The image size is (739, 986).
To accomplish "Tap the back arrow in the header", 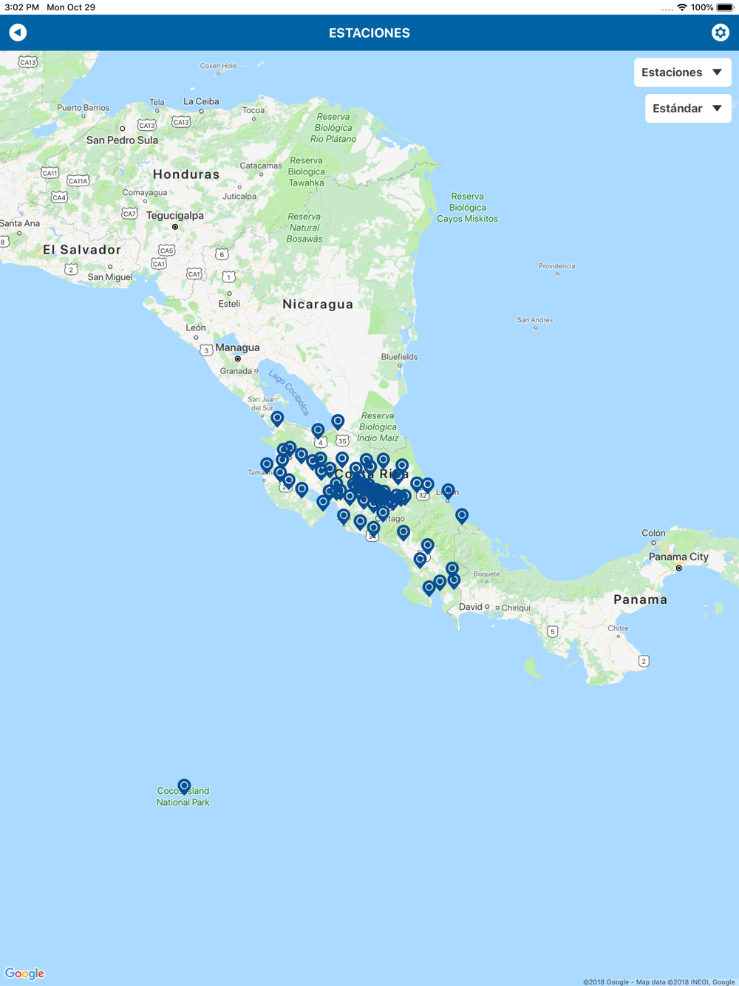I will point(18,33).
